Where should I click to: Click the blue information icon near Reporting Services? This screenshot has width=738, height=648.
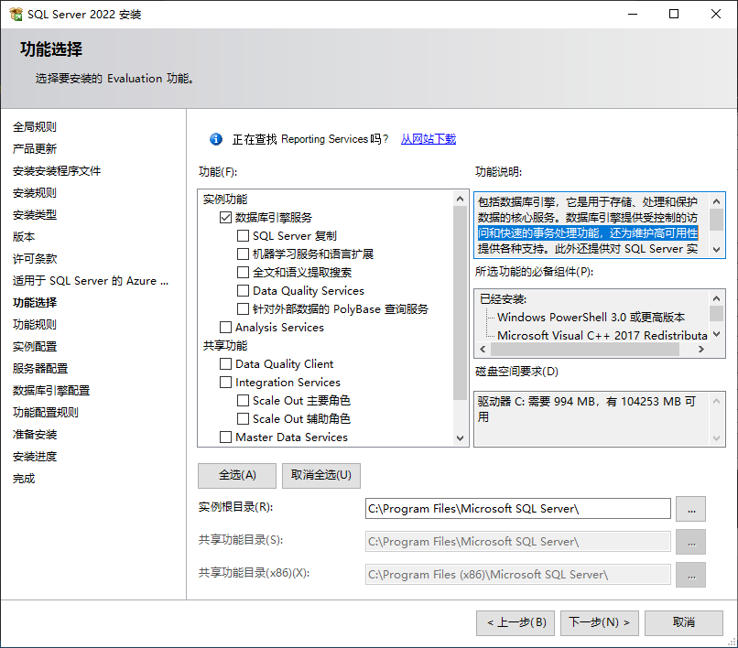[x=216, y=139]
